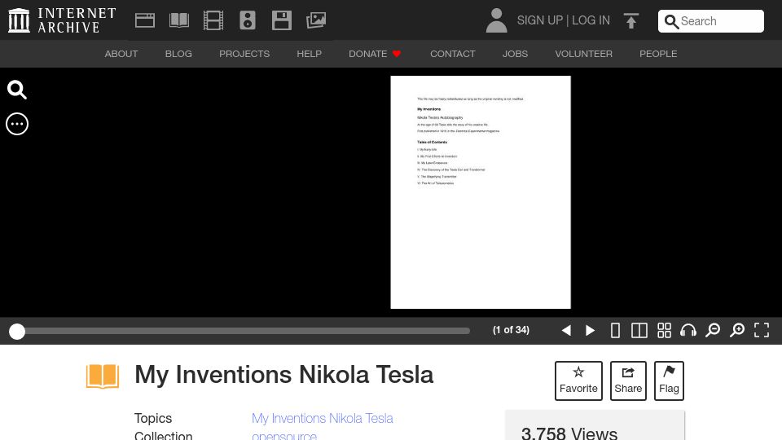Click the upload arrow icon
782x440 pixels.
(630, 20)
